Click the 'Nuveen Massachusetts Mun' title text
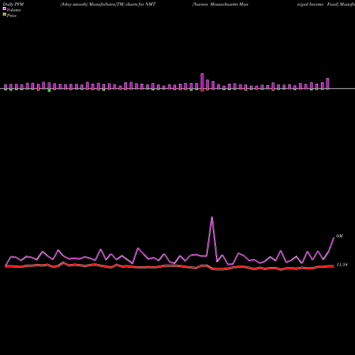The width and height of the screenshot is (355, 355). click(220, 4)
